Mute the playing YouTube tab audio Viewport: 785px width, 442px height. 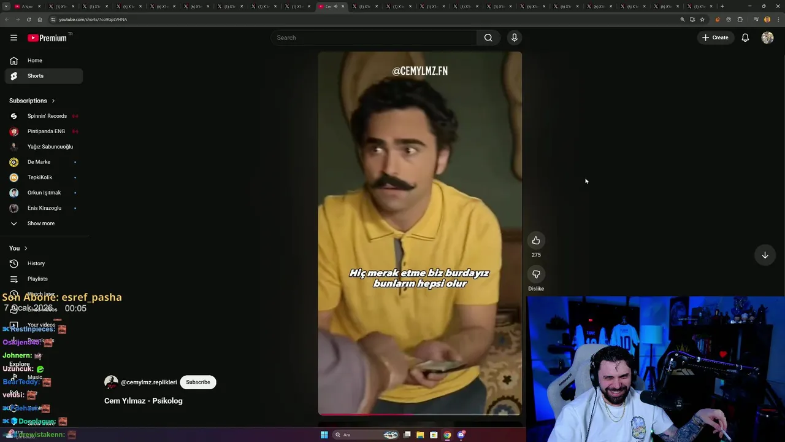[335, 6]
